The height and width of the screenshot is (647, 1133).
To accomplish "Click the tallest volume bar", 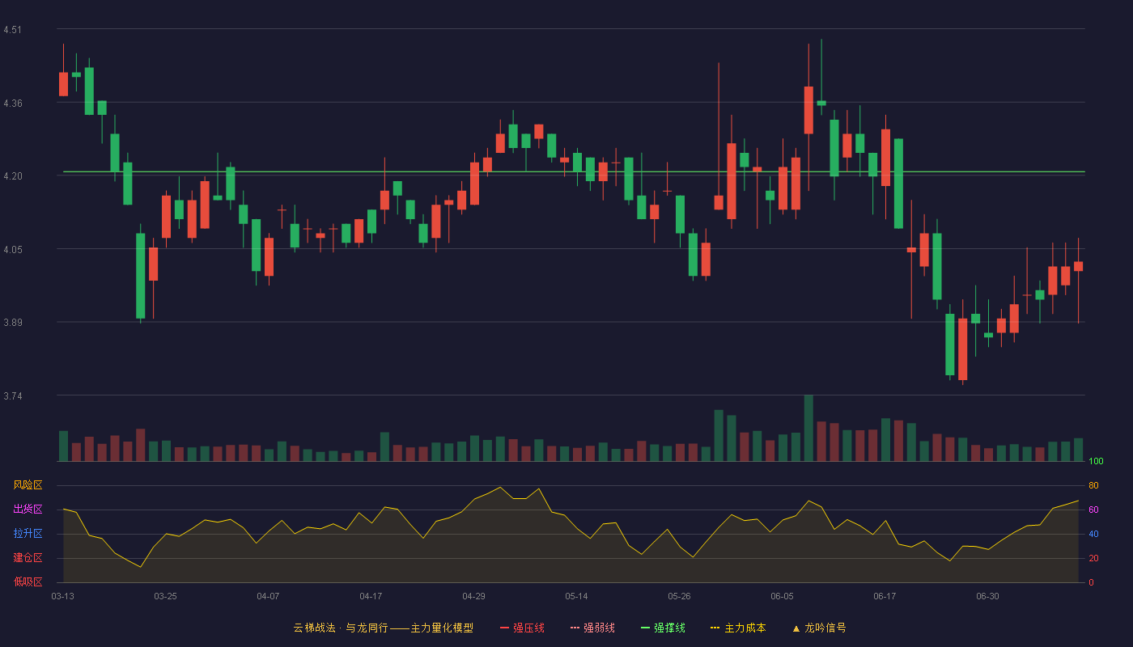I will coord(808,428).
